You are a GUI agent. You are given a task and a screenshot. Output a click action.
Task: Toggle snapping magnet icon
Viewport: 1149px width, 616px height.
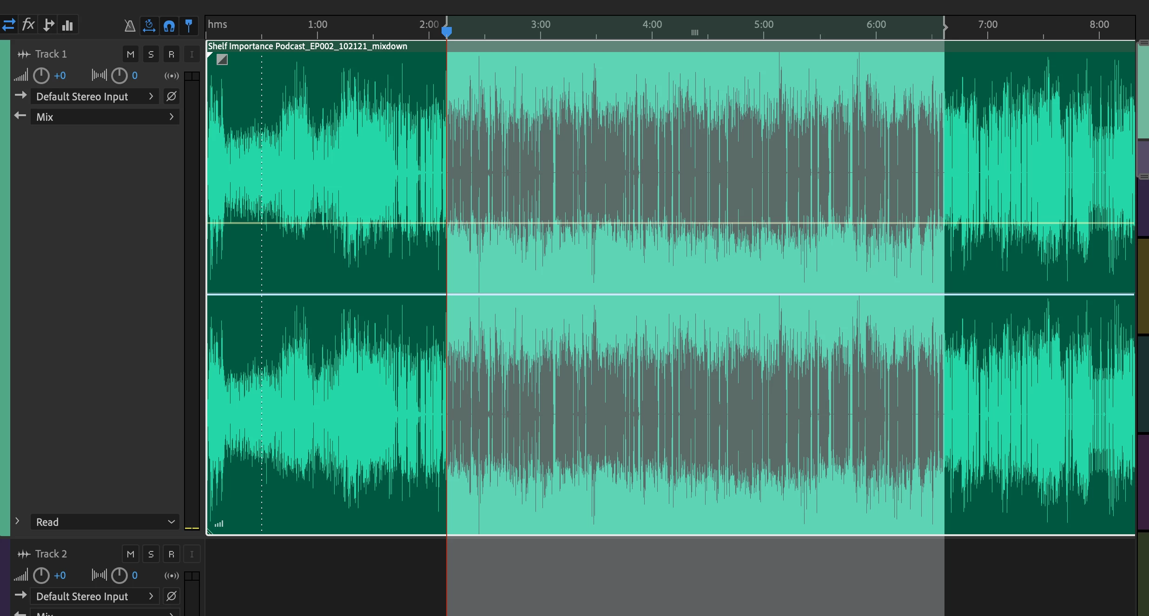coord(169,26)
